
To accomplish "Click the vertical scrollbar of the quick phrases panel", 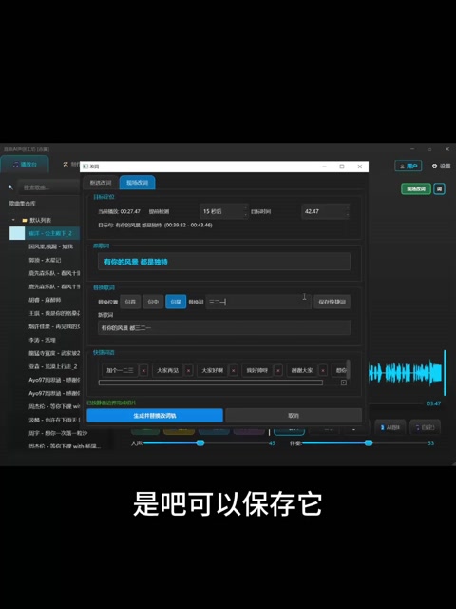I will coord(349,369).
